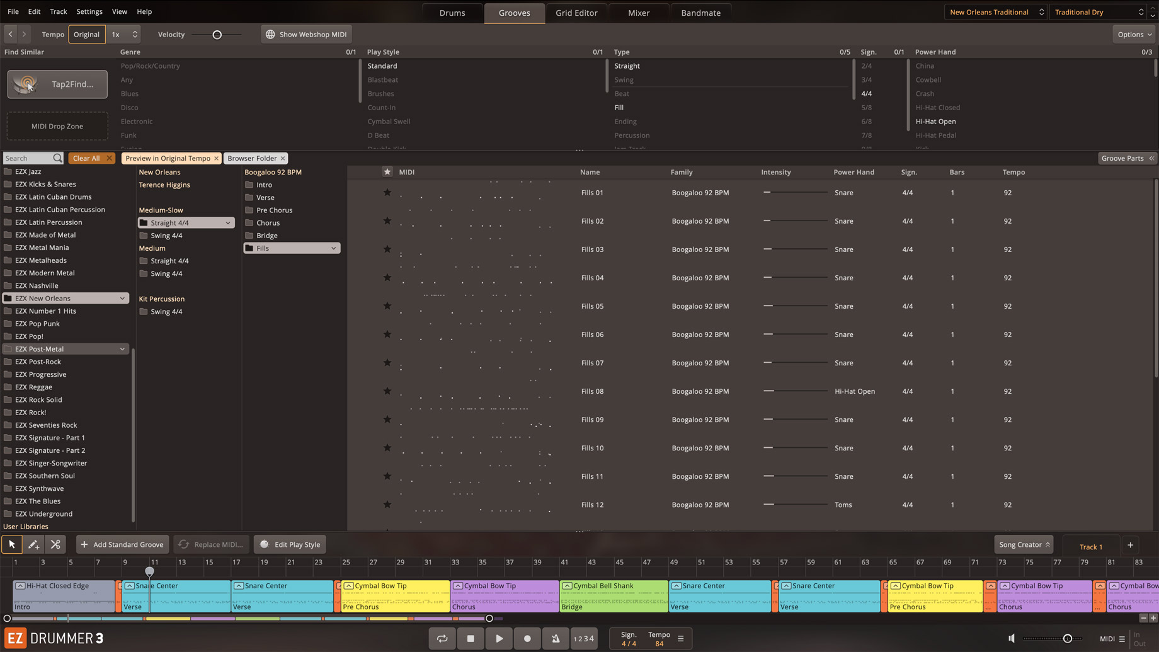Select the arrow pointer tool

coord(12,544)
